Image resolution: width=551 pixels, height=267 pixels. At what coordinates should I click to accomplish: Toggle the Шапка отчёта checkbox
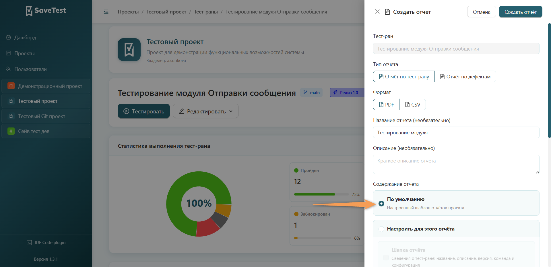(386, 258)
